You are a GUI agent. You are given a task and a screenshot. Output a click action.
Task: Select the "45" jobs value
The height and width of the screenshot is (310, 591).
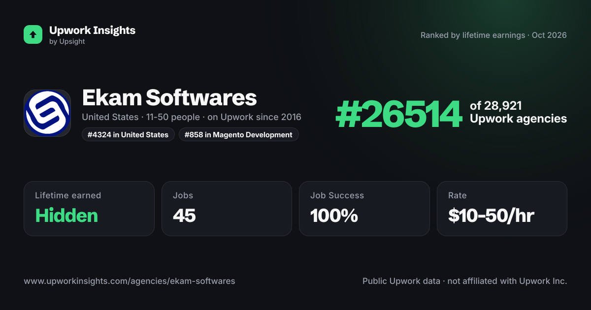coord(184,216)
